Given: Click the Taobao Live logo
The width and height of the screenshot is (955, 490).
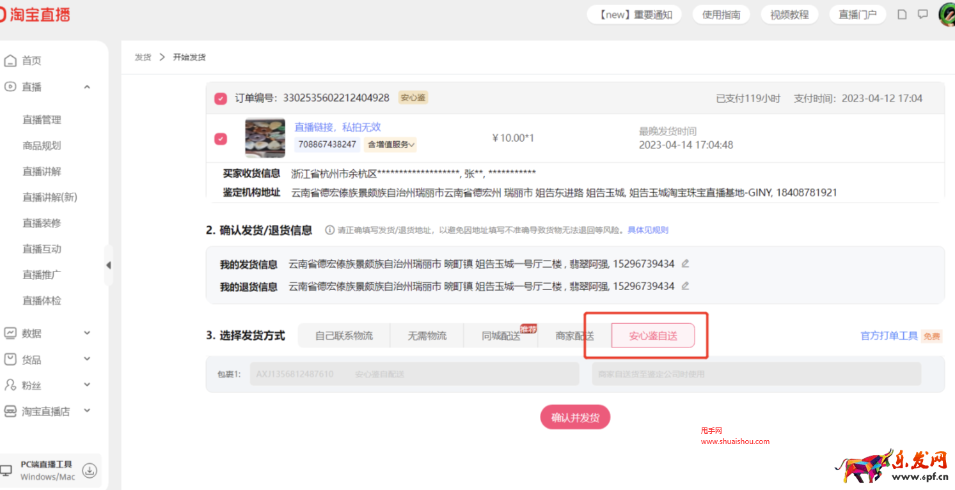Looking at the screenshot, I should tap(35, 14).
